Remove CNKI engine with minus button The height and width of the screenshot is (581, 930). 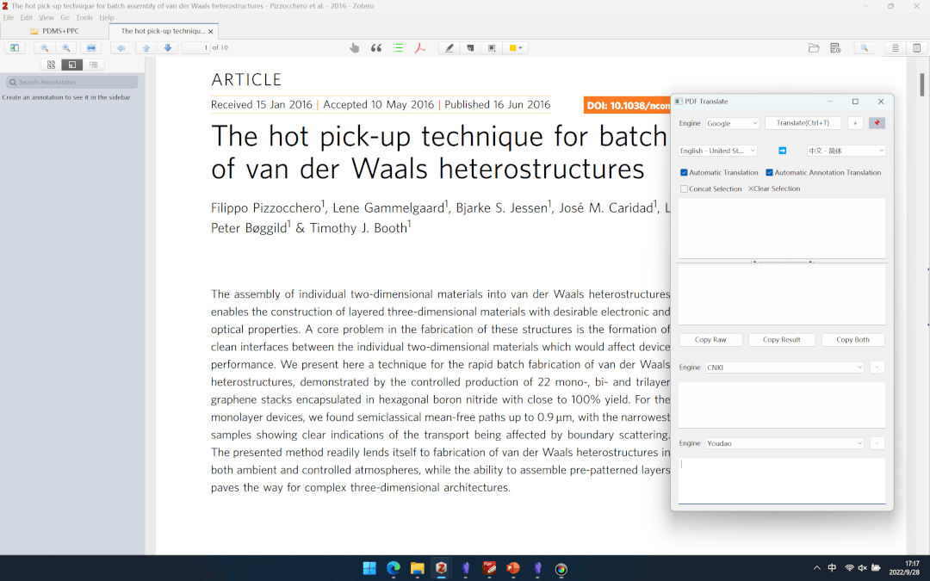[x=877, y=368]
